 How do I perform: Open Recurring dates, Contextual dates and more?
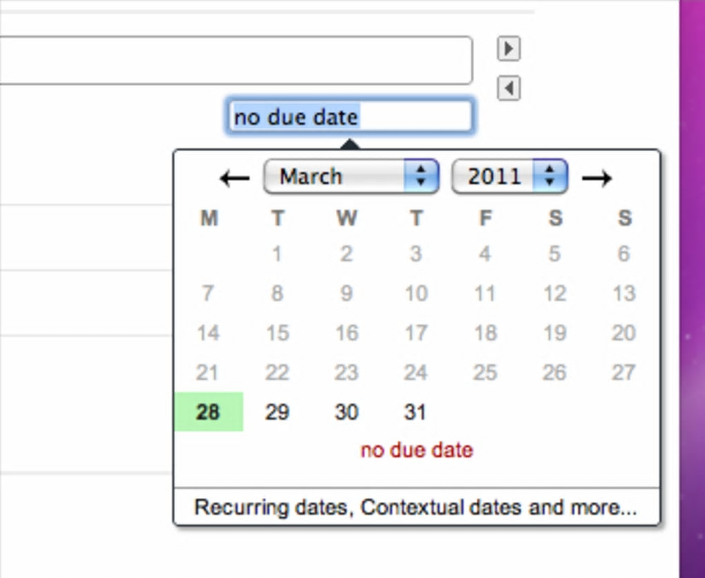[415, 508]
